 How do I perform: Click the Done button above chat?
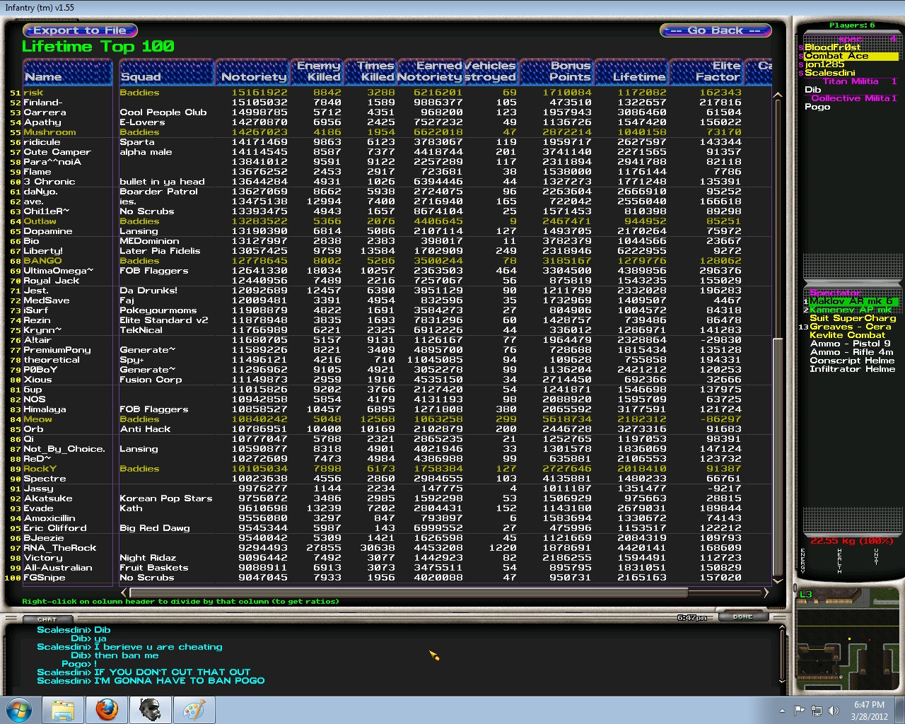pyautogui.click(x=742, y=617)
